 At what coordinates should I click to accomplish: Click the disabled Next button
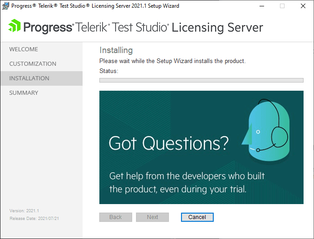(x=152, y=217)
